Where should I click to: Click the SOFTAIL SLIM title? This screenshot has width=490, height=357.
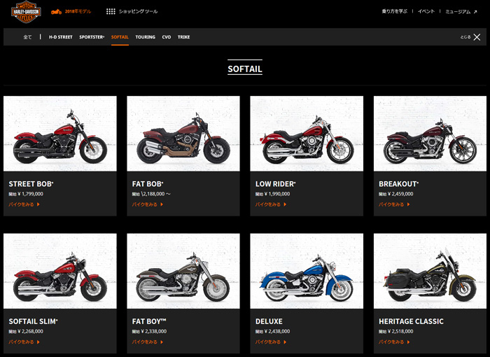[x=33, y=321]
